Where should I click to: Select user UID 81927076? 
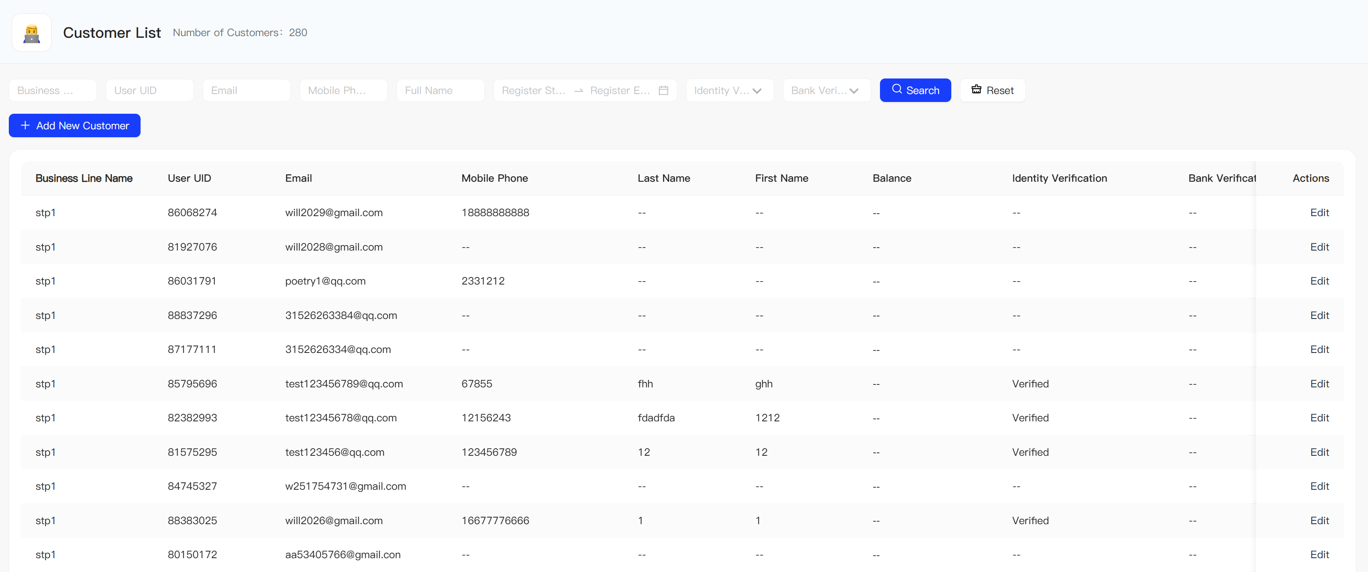192,247
